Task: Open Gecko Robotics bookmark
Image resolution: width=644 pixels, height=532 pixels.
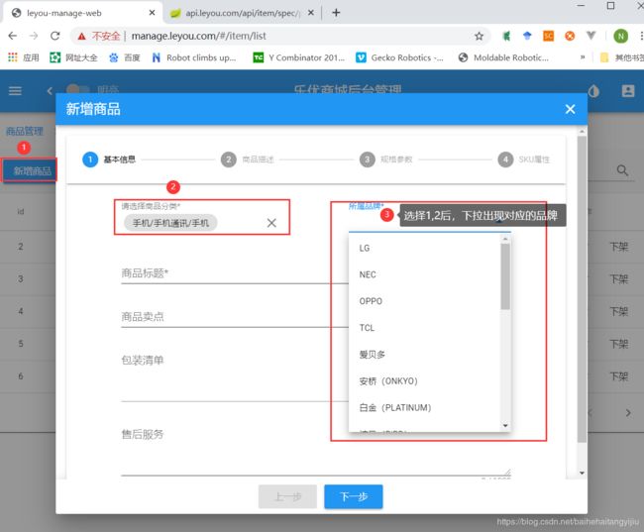Action: pyautogui.click(x=399, y=57)
